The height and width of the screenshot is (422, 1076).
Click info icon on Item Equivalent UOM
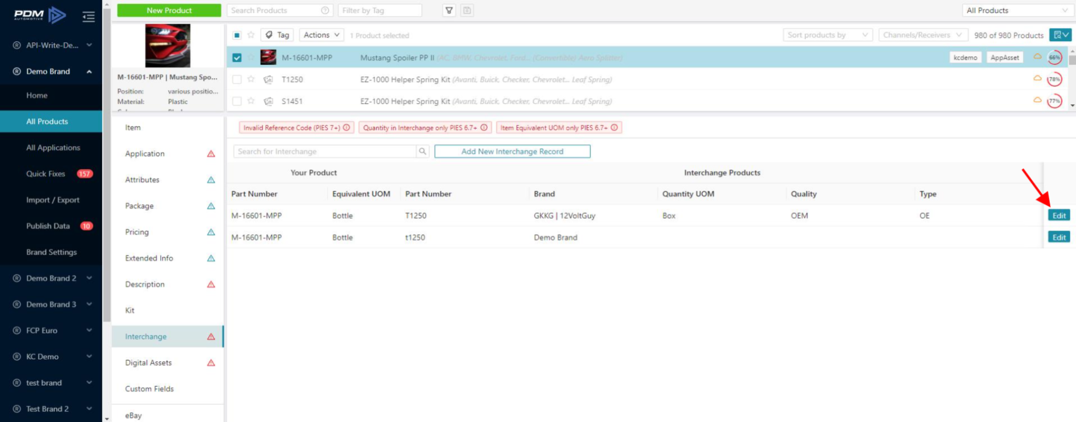[614, 127]
